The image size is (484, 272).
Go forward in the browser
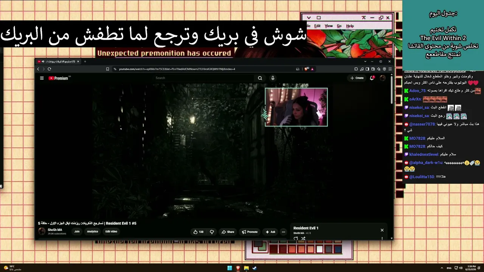point(43,69)
